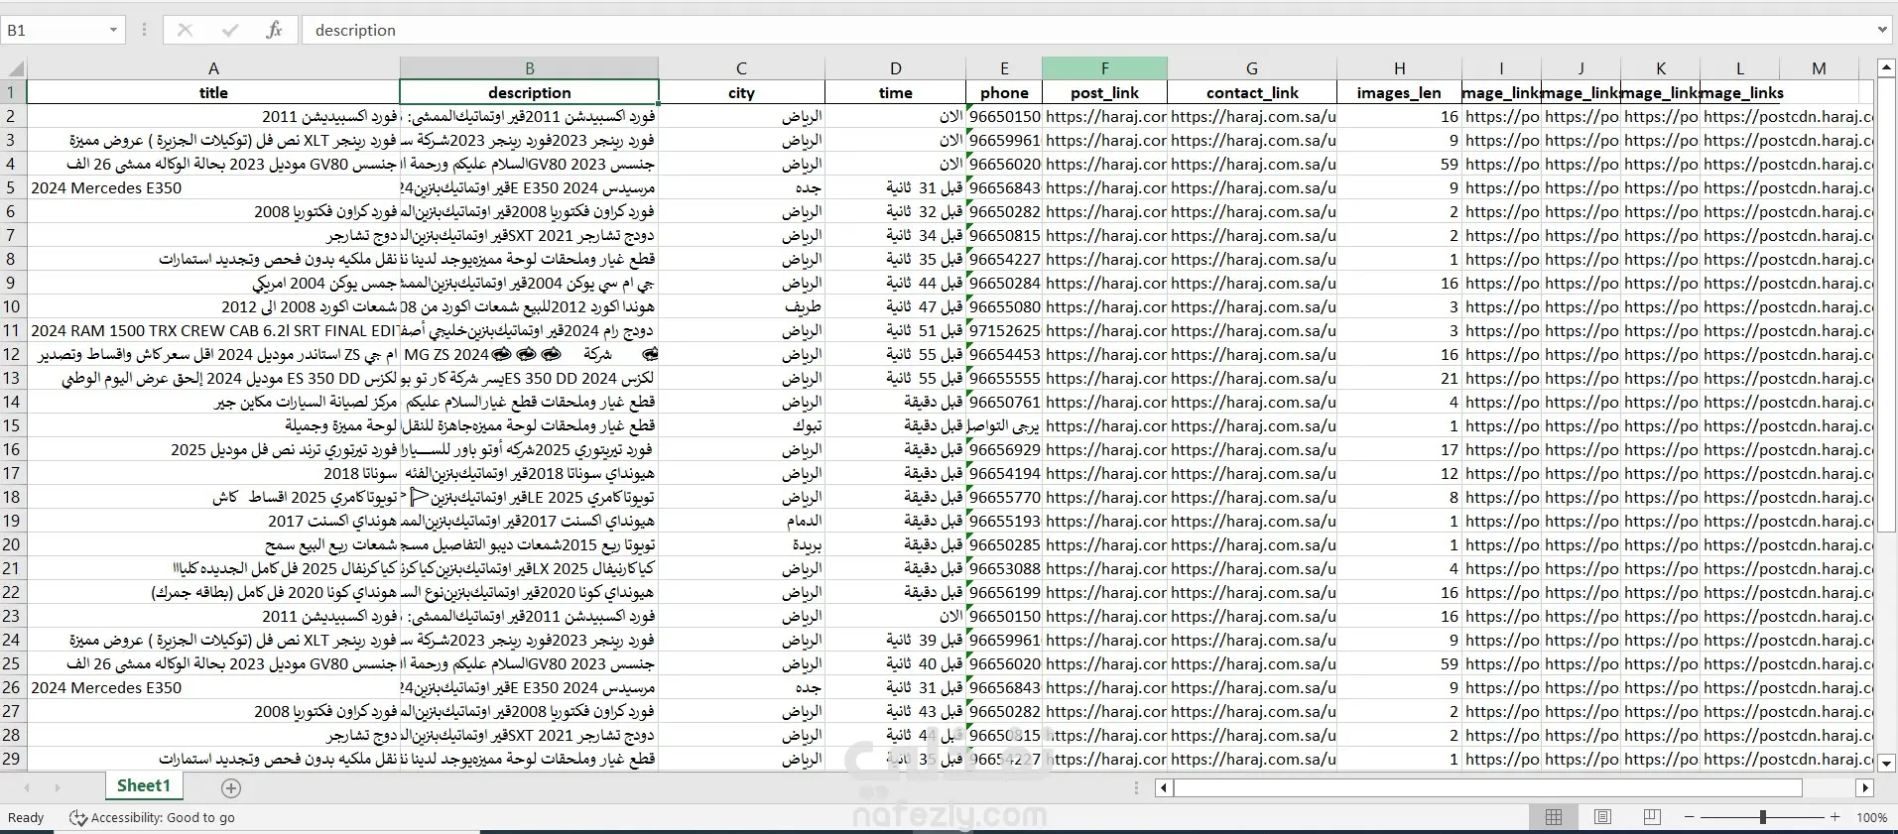1898x834 pixels.
Task: Click phone cell 97152625 in row 11
Action: (1004, 330)
